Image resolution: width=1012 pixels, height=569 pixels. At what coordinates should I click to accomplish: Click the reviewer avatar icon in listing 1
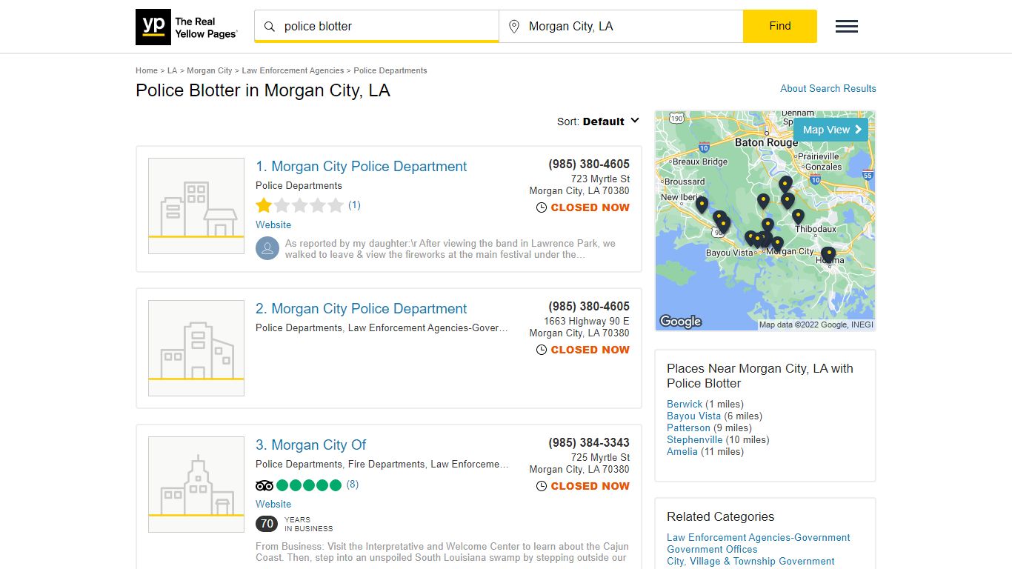[267, 248]
